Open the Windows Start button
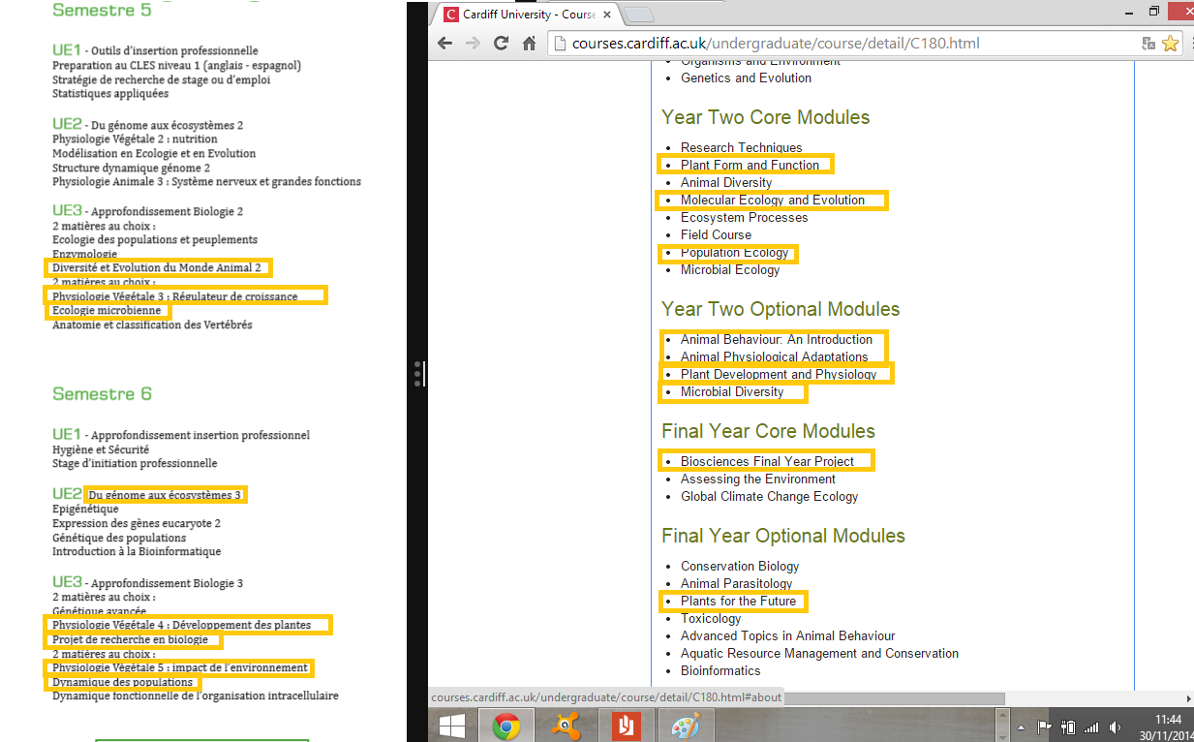The image size is (1194, 742). pyautogui.click(x=452, y=725)
